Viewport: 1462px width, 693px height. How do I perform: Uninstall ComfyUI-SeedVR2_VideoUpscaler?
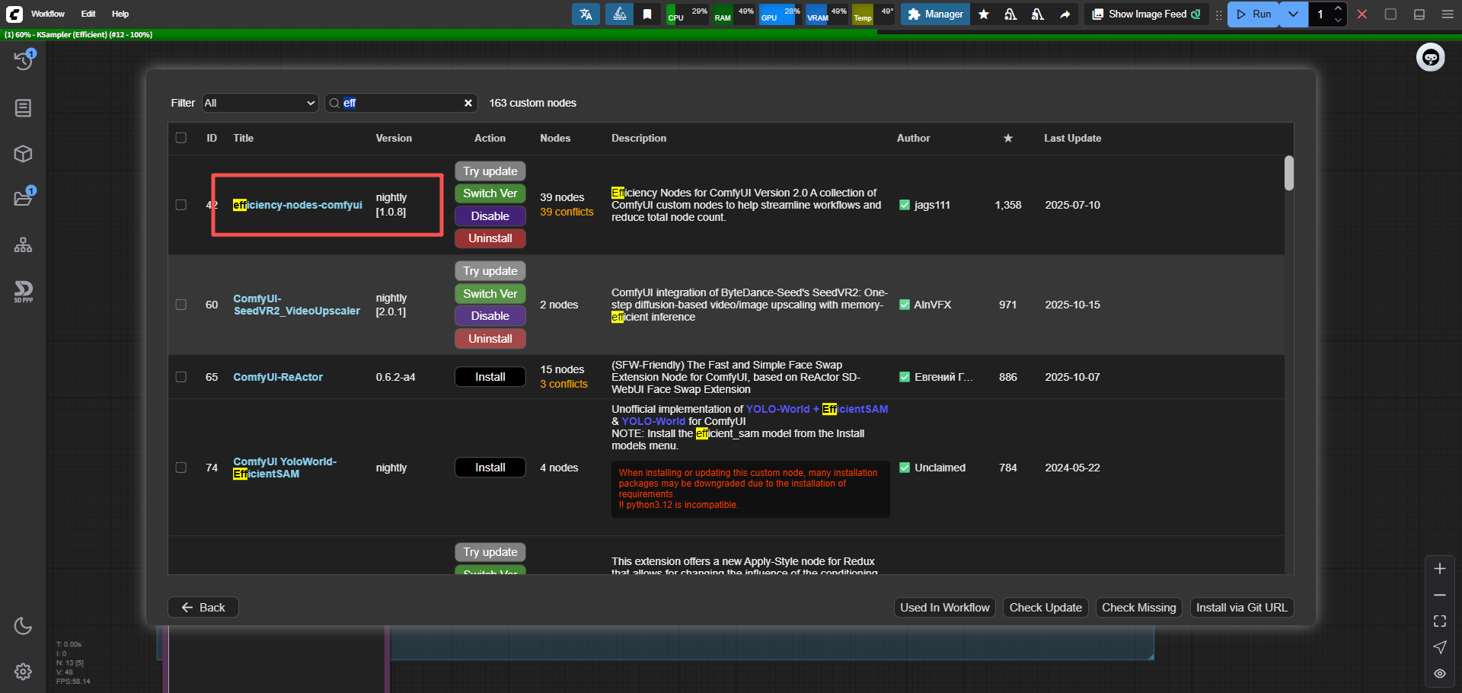click(490, 339)
